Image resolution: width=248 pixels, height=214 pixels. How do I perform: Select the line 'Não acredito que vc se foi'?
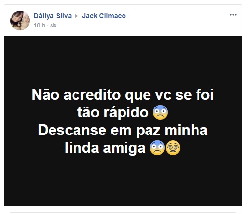[123, 95]
